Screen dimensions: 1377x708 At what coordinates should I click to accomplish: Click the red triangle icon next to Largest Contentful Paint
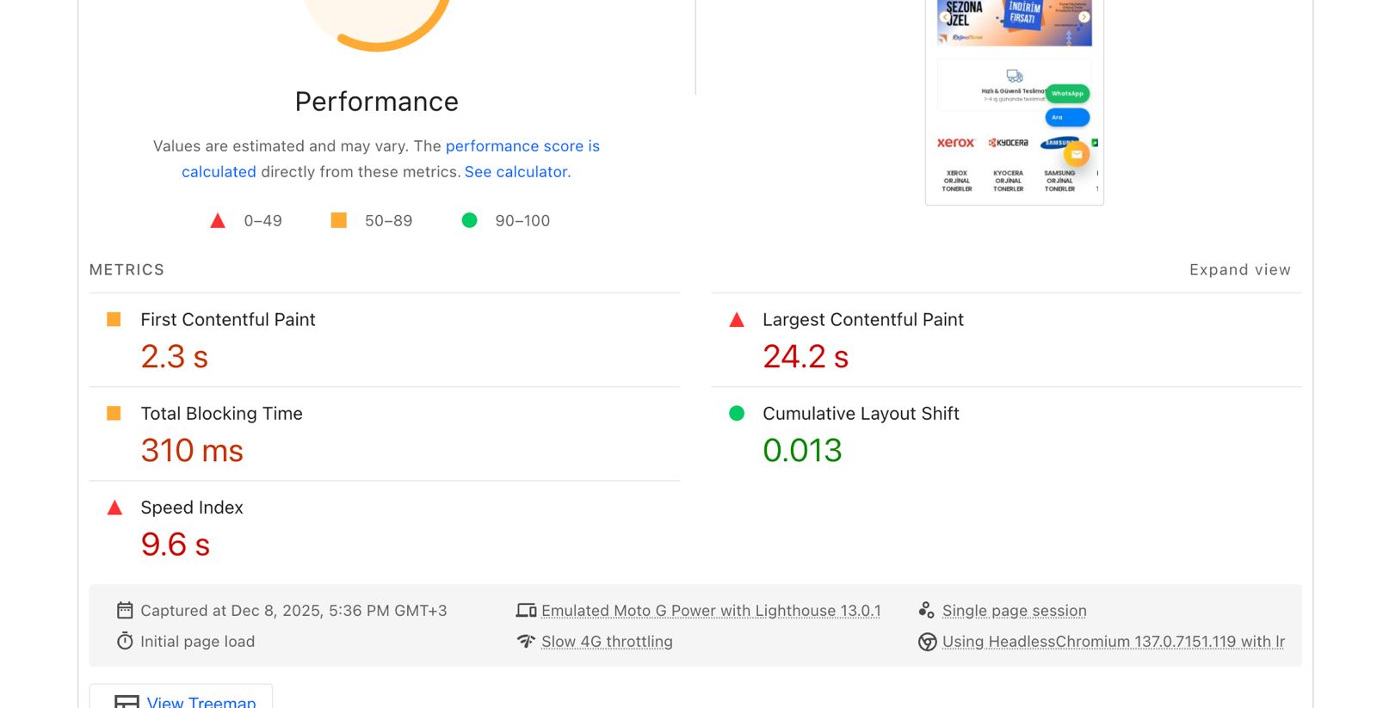click(x=737, y=320)
